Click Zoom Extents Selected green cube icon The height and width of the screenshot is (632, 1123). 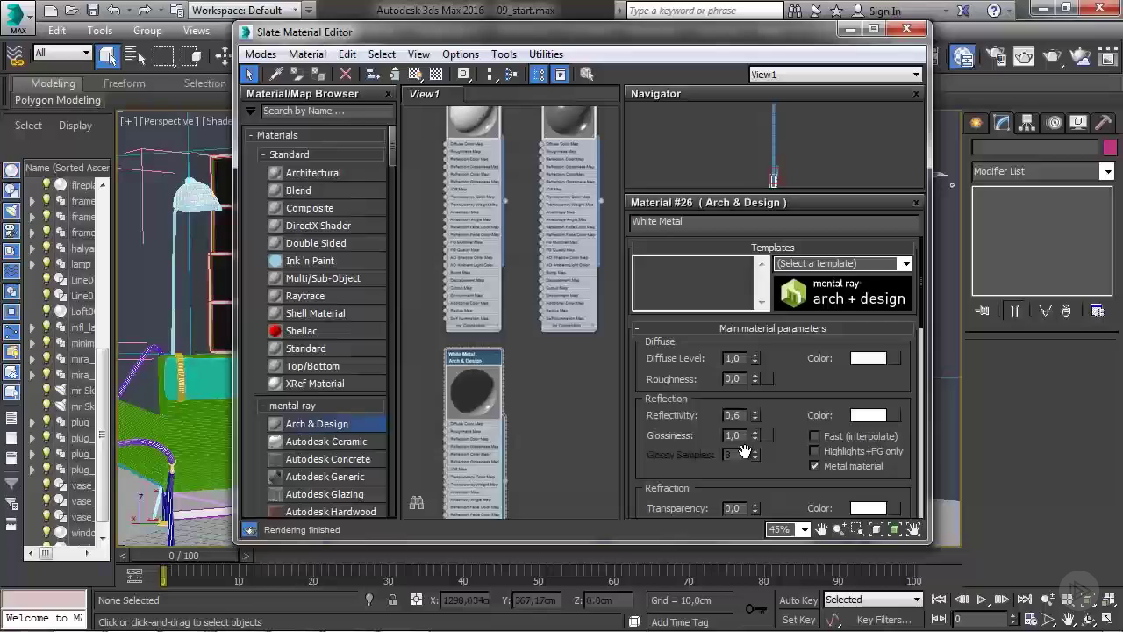[x=895, y=529]
